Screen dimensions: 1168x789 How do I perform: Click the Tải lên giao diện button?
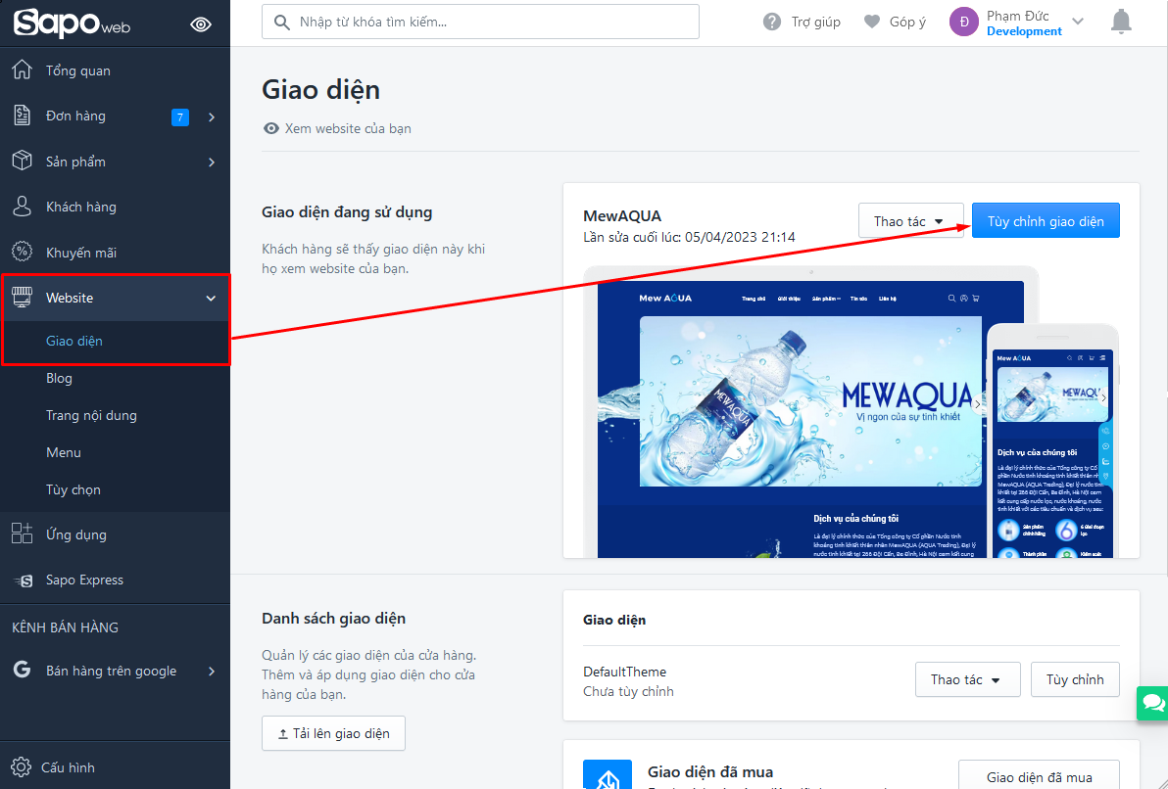click(334, 733)
